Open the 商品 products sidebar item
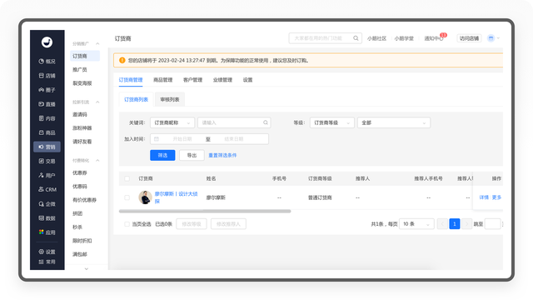The height and width of the screenshot is (300, 533). tap(47, 132)
